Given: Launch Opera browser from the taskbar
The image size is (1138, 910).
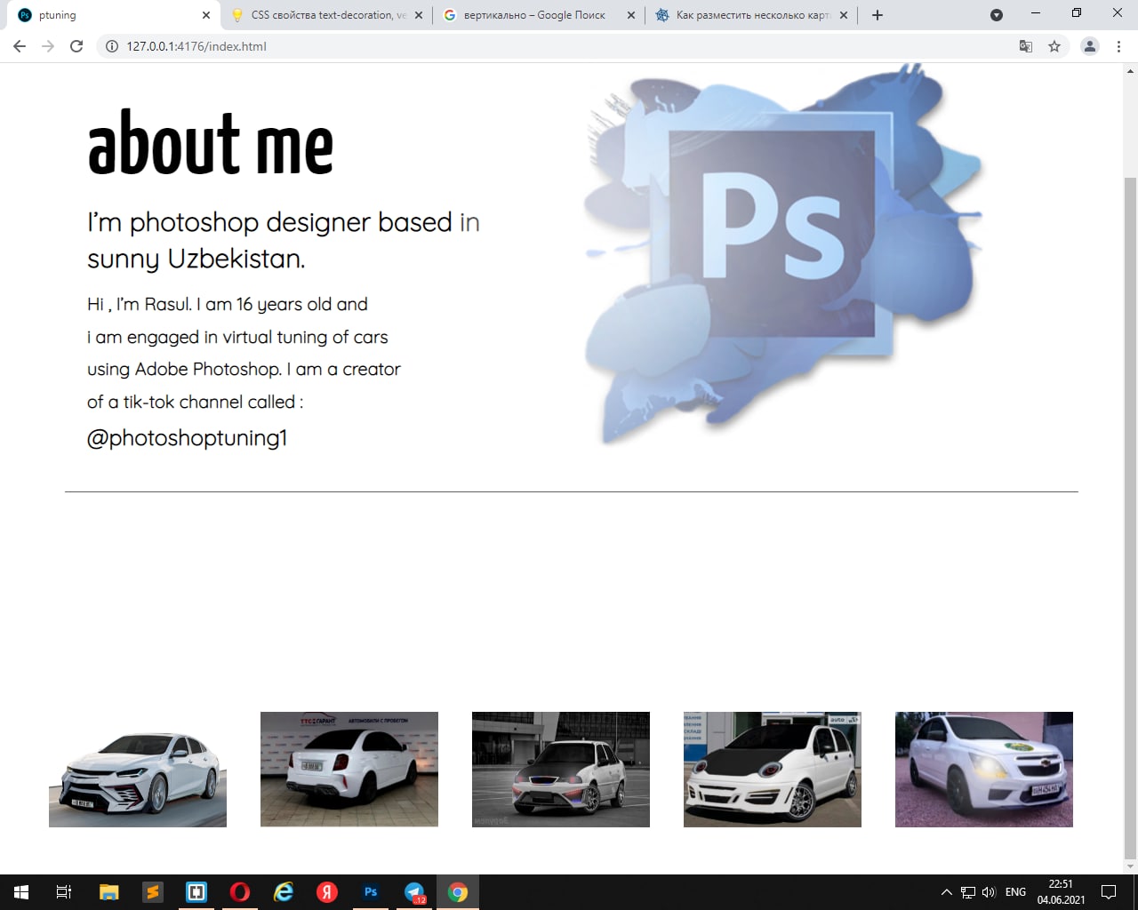Looking at the screenshot, I should [240, 892].
